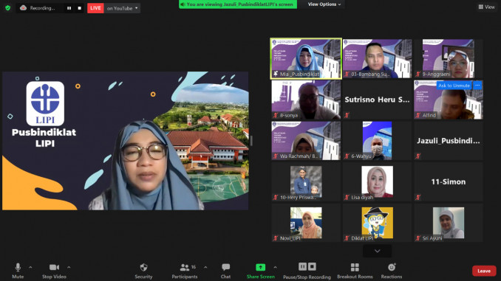Screen dimensions: 501x281
Task: Open the Security menu
Action: [143, 271]
